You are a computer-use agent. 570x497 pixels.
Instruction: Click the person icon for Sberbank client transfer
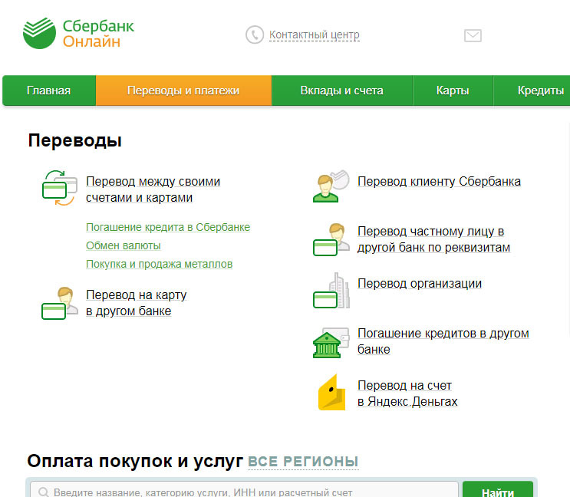331,186
